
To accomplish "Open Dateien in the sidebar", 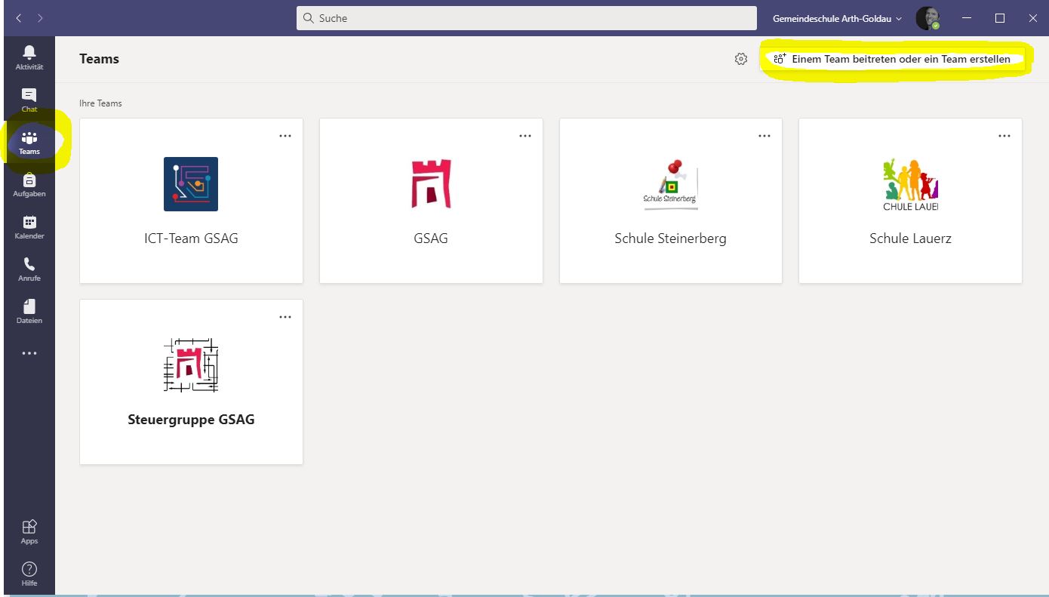I will click(29, 311).
